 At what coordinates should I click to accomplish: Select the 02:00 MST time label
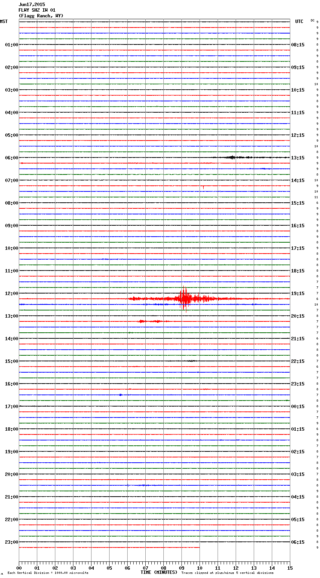tap(12, 67)
